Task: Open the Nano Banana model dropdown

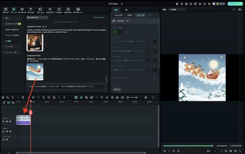Action: click(37, 17)
